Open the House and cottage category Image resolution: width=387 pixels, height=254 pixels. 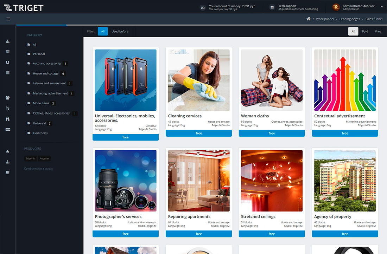click(x=46, y=73)
